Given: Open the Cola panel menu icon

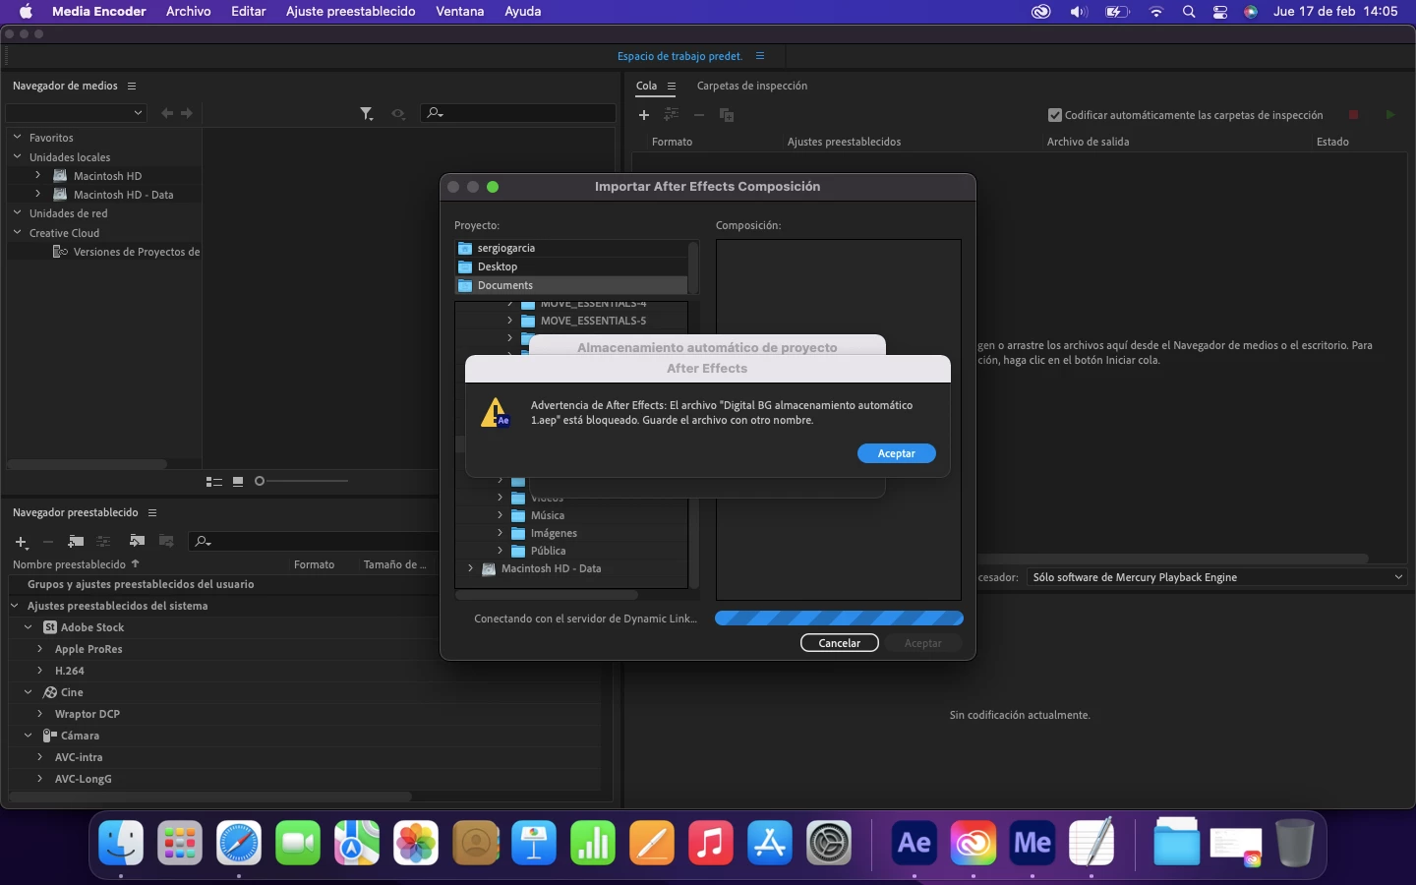Looking at the screenshot, I should click(672, 87).
